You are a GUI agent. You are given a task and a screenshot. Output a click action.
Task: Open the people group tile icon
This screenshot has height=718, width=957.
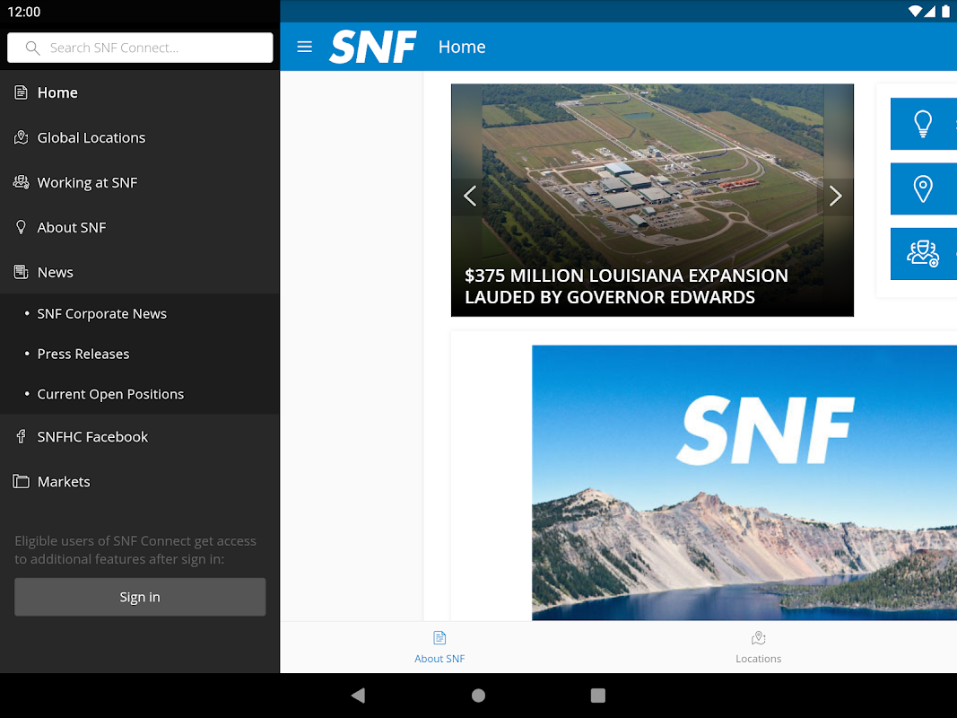click(x=923, y=254)
